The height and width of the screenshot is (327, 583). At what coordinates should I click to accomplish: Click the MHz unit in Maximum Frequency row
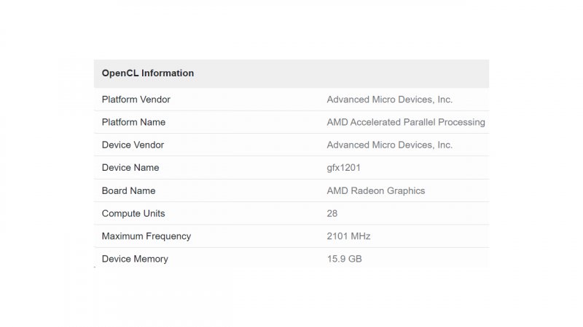coord(361,236)
